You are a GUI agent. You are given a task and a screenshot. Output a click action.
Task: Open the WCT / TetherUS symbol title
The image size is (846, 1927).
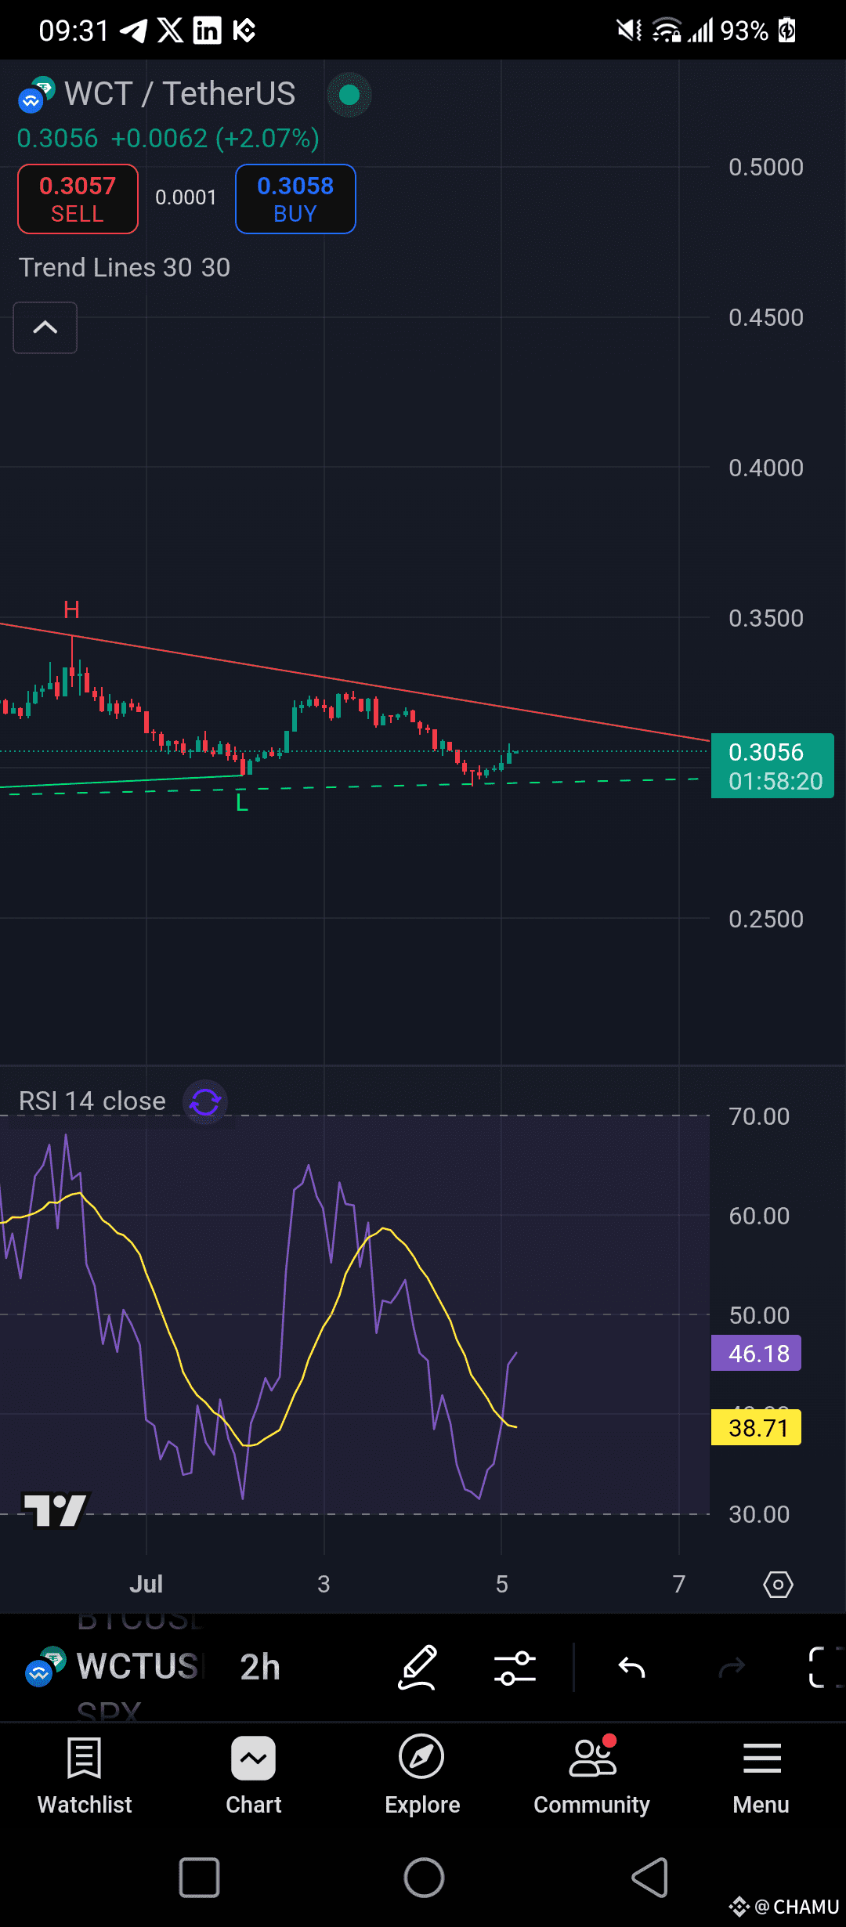179,94
